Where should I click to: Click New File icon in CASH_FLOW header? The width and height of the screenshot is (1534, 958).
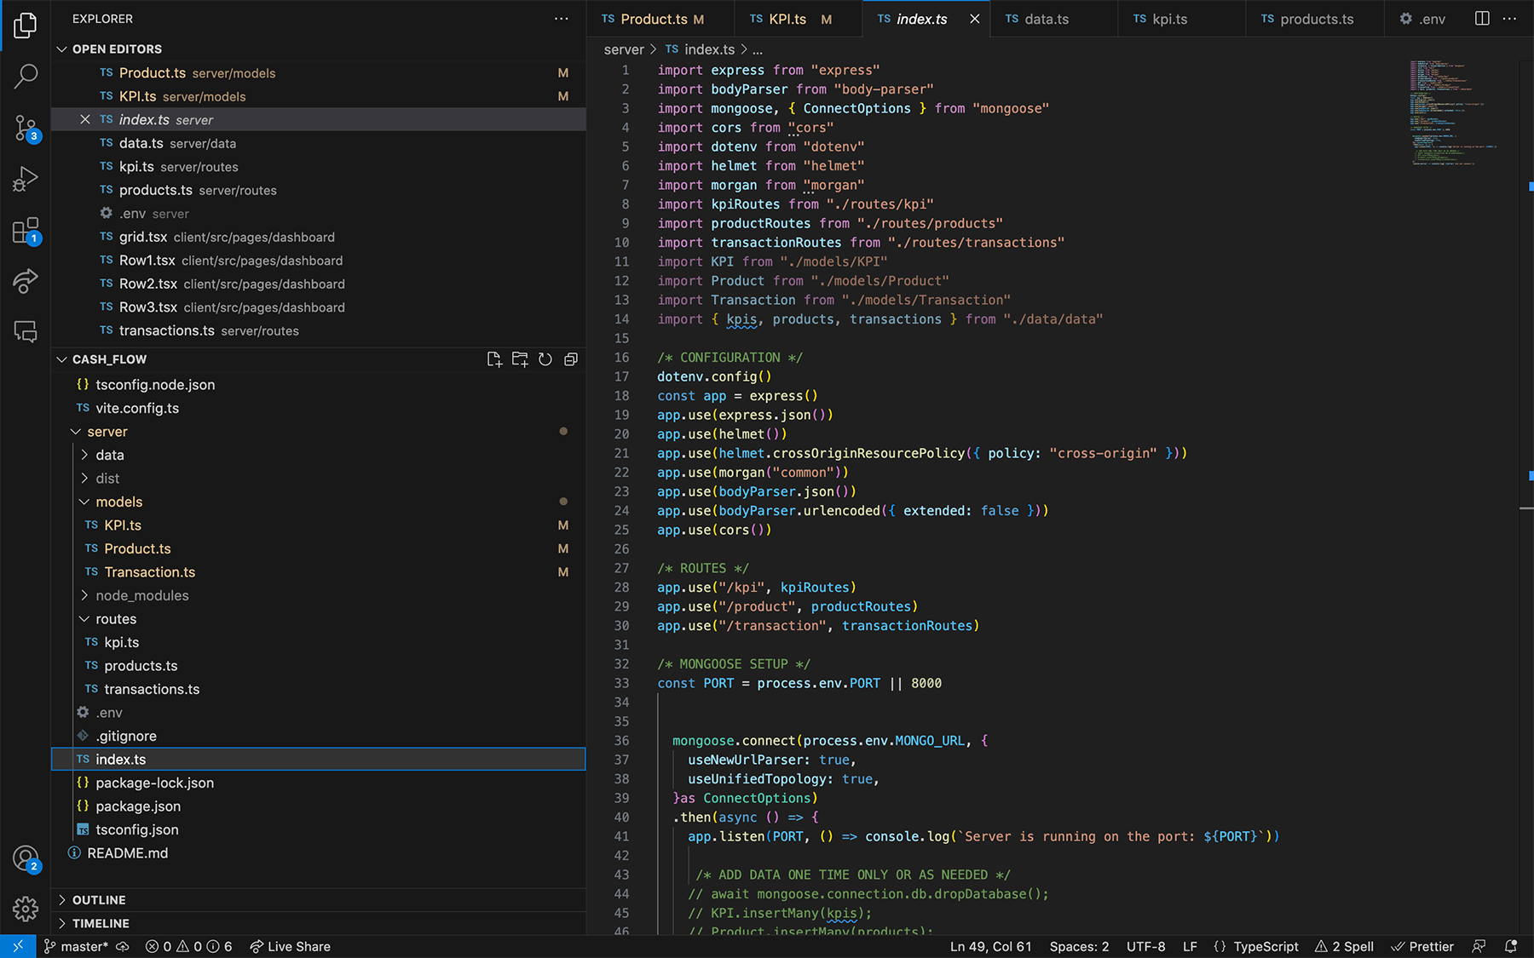pos(494,359)
